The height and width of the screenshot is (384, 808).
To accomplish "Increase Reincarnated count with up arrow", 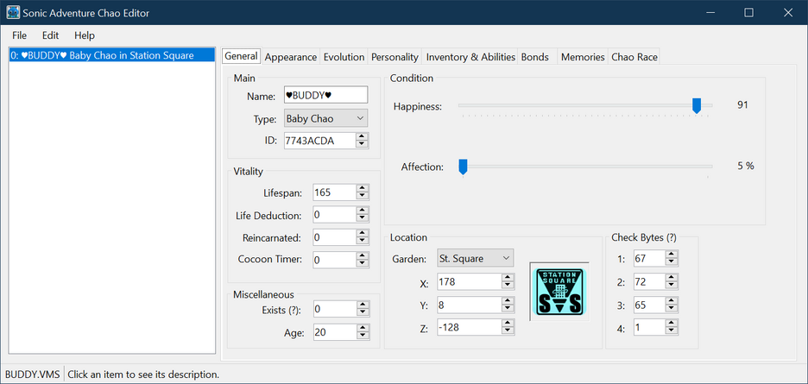I will (362, 233).
